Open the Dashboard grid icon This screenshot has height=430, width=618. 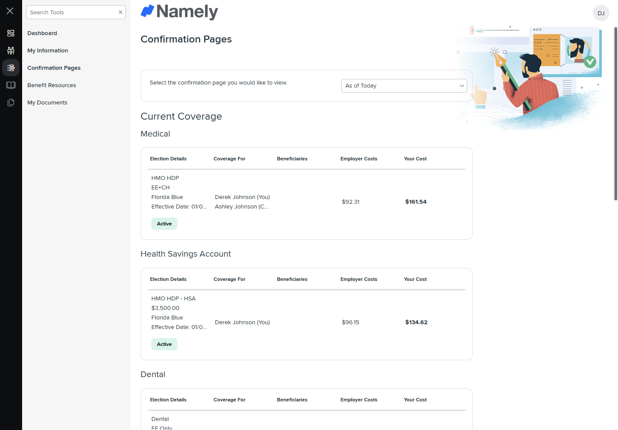[x=11, y=33]
